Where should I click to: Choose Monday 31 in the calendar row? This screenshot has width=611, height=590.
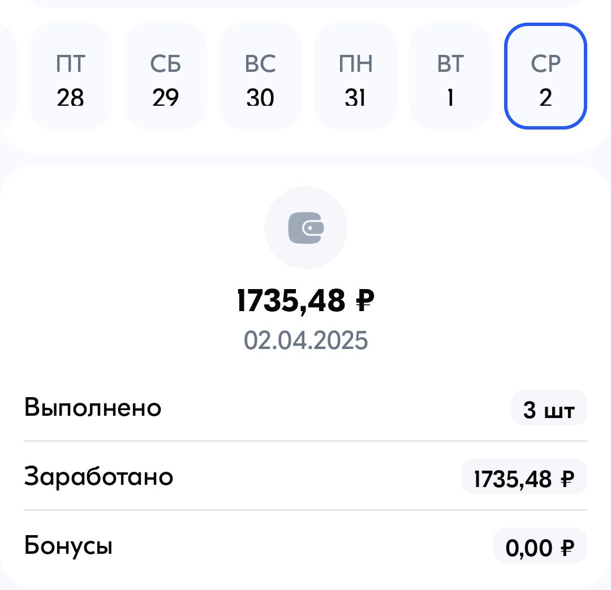coord(355,76)
